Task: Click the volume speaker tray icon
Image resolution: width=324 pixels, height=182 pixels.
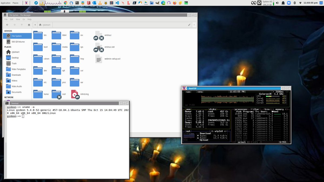Action: tap(277, 3)
